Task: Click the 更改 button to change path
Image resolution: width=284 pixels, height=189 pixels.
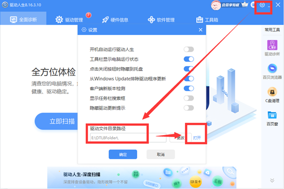Action: pos(180,138)
